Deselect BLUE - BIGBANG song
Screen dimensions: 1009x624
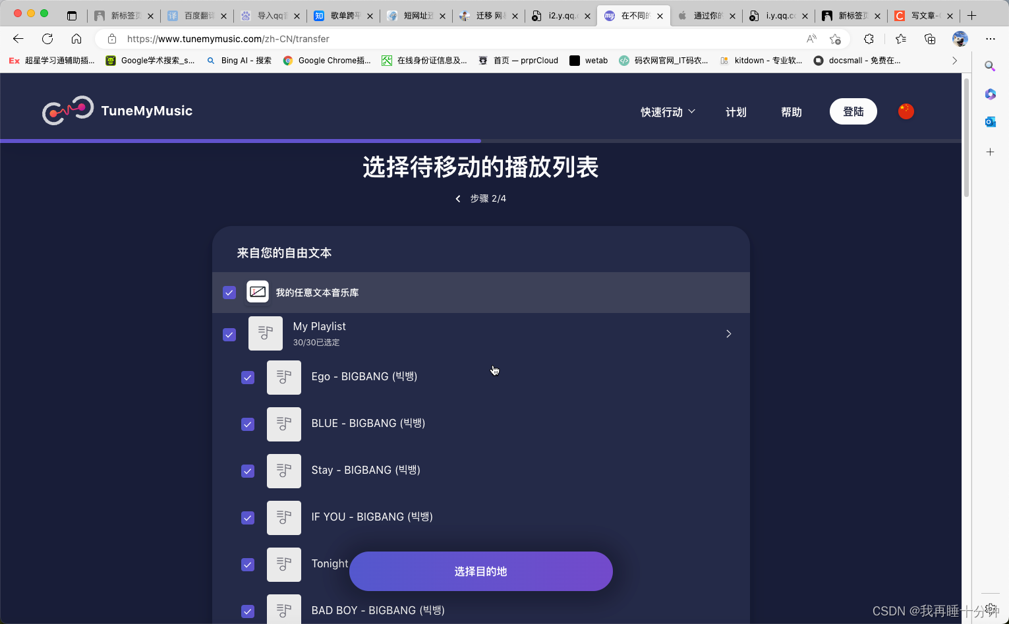[248, 424]
